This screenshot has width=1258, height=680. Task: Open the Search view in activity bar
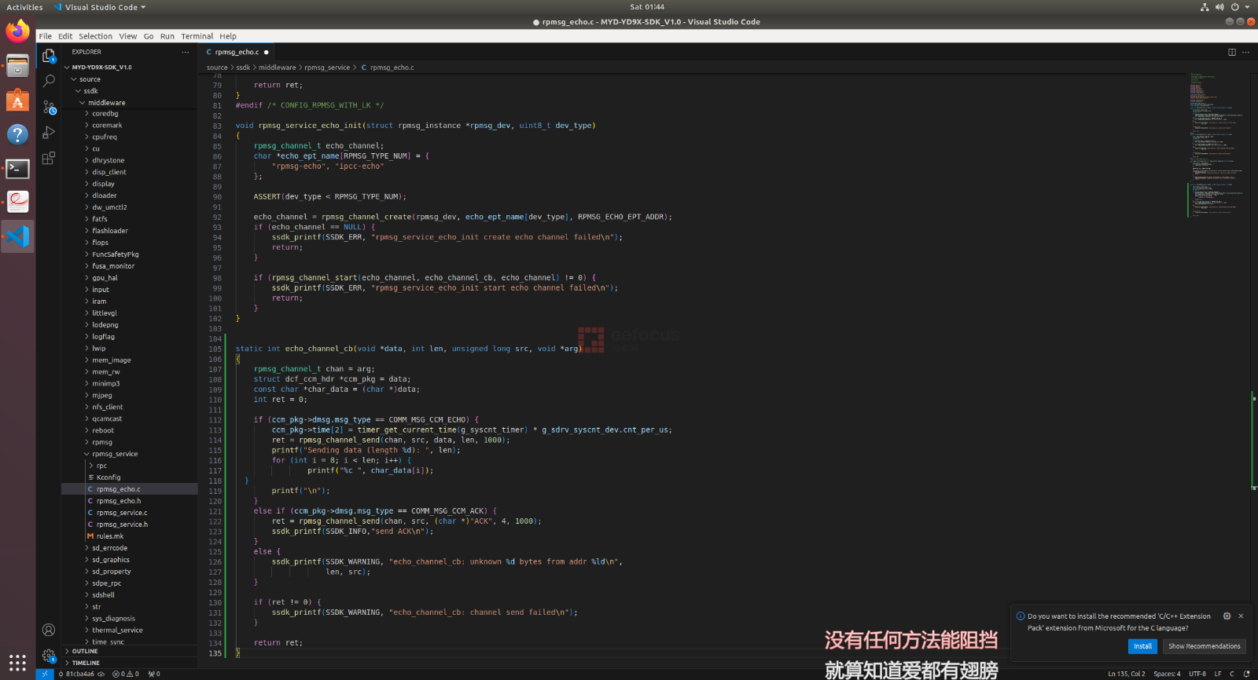(x=49, y=81)
